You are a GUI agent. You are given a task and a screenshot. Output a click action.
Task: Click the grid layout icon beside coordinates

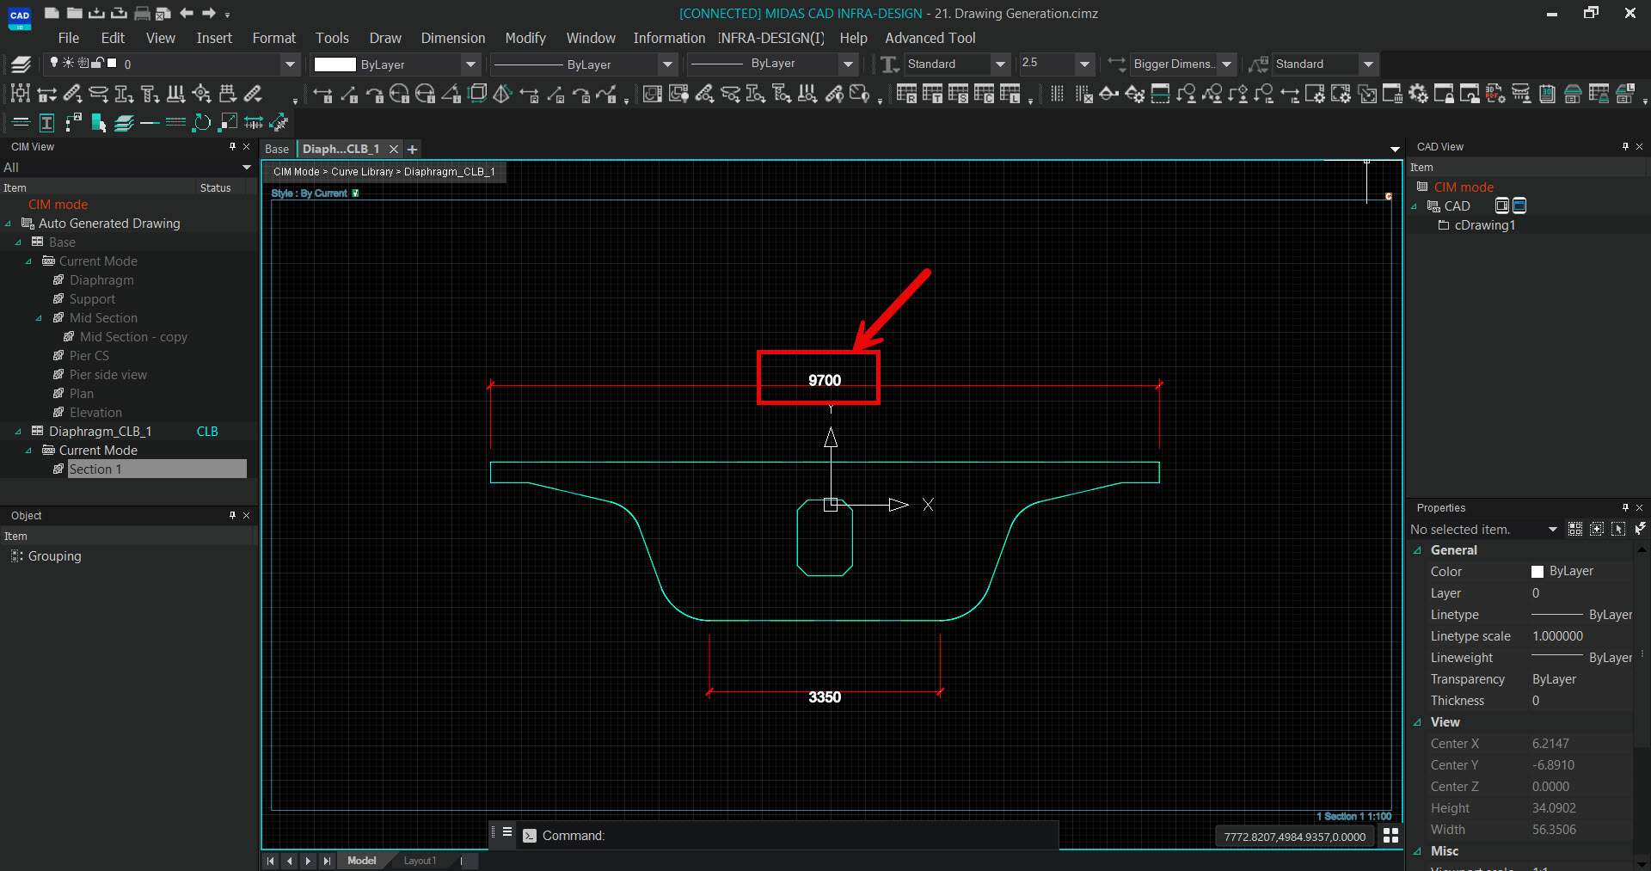coord(1390,836)
